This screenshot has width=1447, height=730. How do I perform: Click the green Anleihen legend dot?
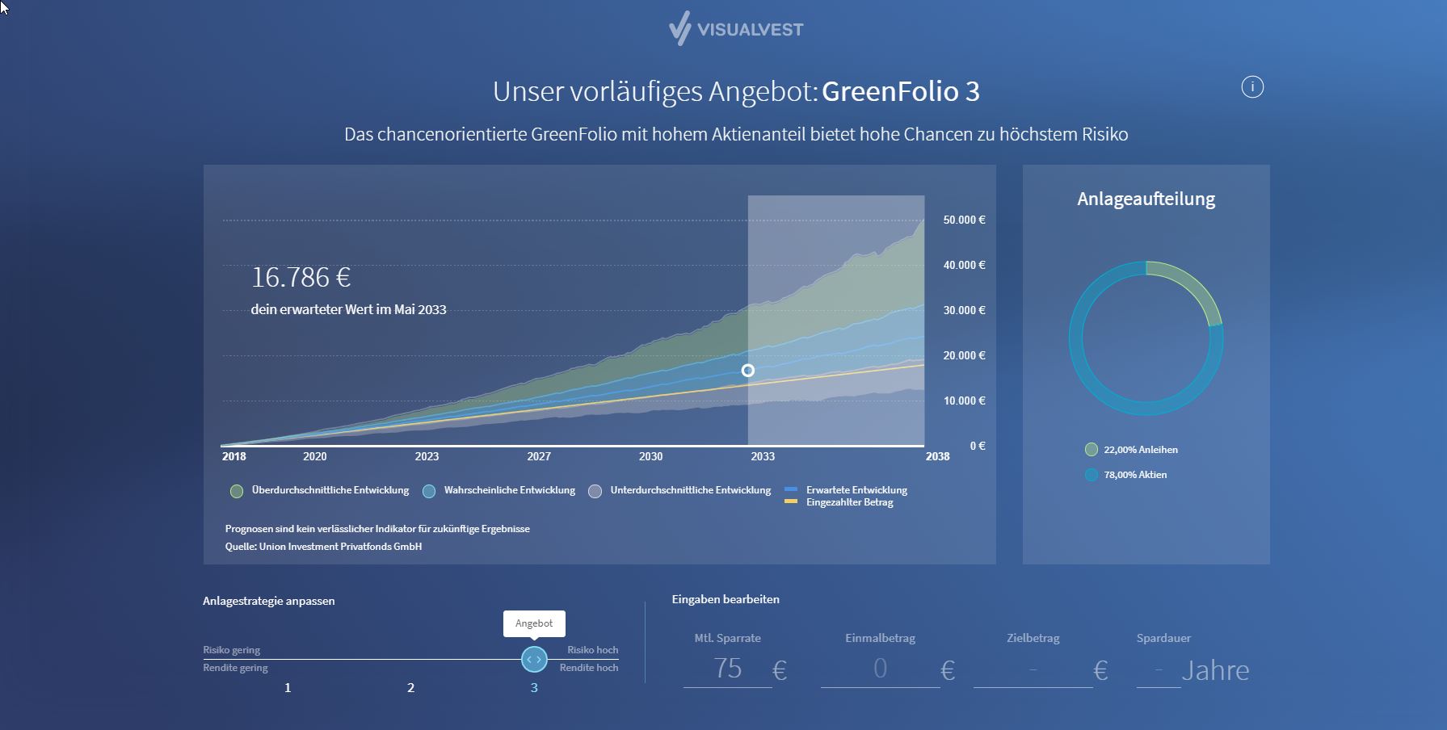point(1092,450)
